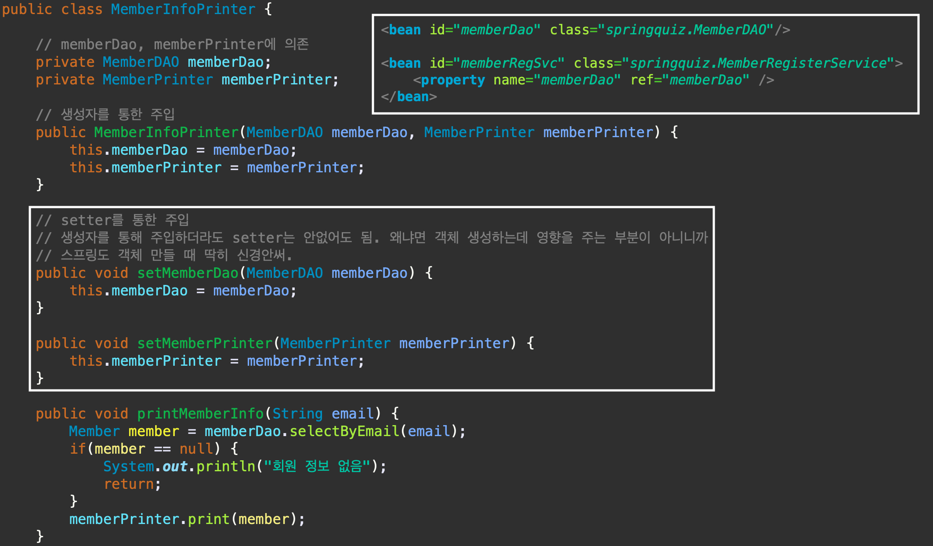Click the private MemberPrinter memberPrinter field declaration
The width and height of the screenshot is (933, 546).
click(x=187, y=80)
